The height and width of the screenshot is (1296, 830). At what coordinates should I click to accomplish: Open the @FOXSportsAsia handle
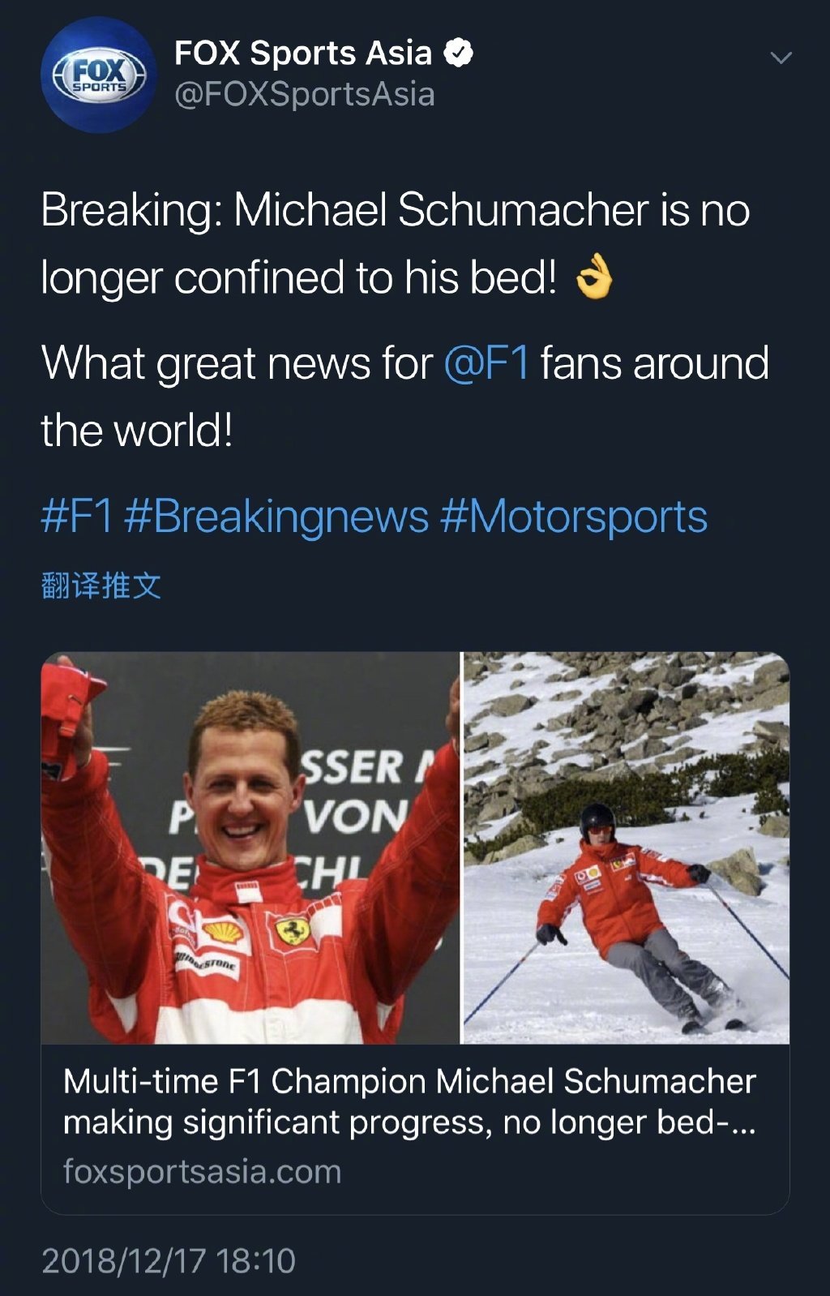click(305, 95)
